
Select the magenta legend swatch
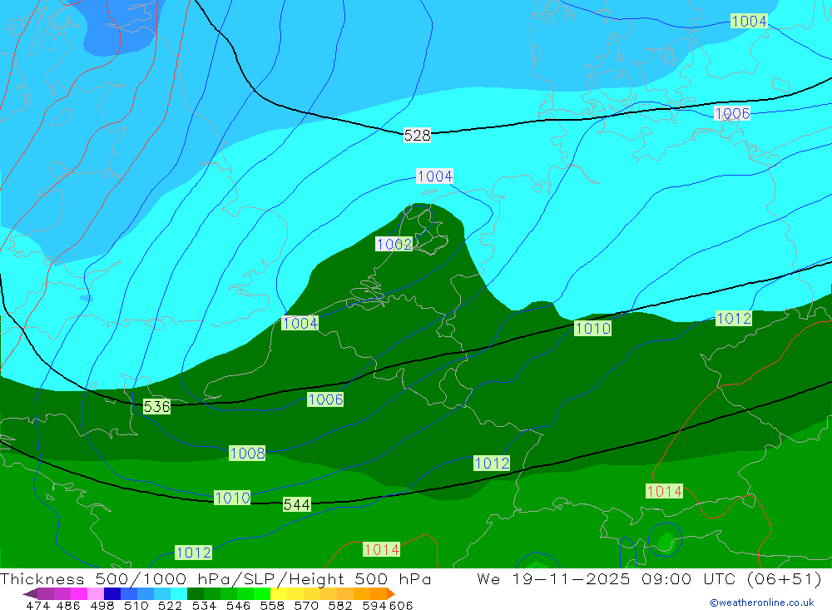79,593
